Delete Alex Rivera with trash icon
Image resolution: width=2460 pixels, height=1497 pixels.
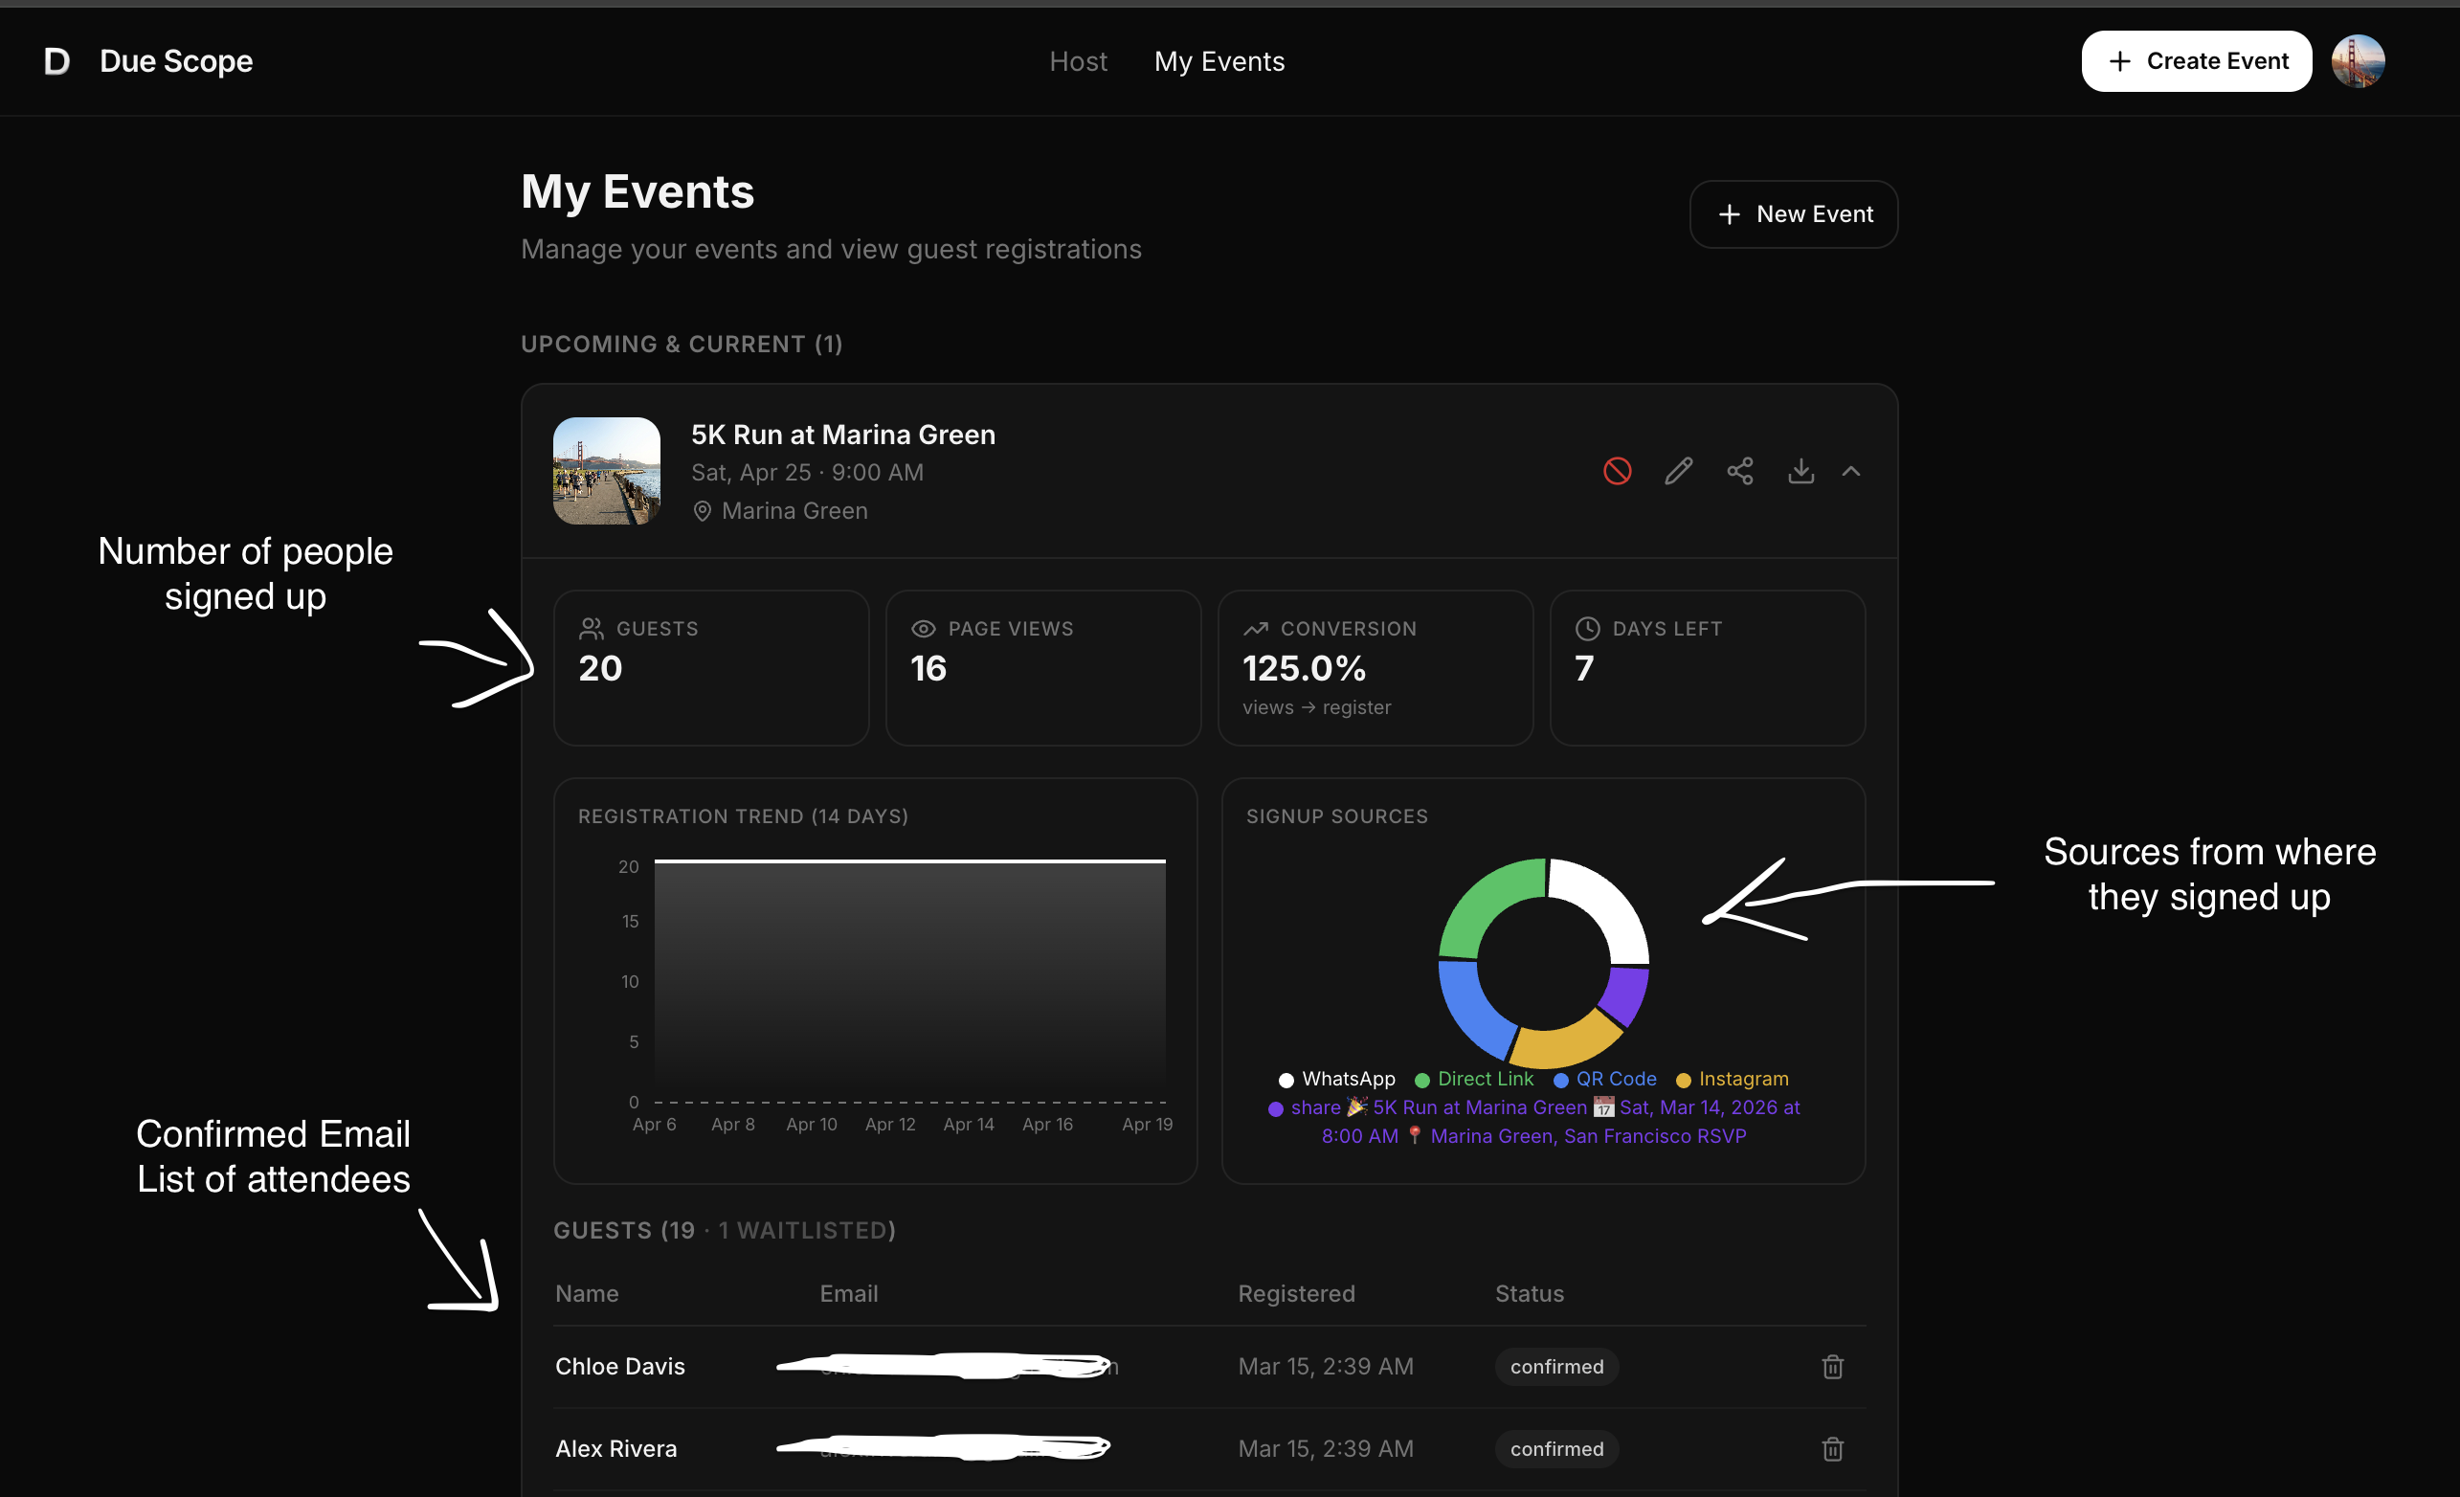click(1832, 1448)
